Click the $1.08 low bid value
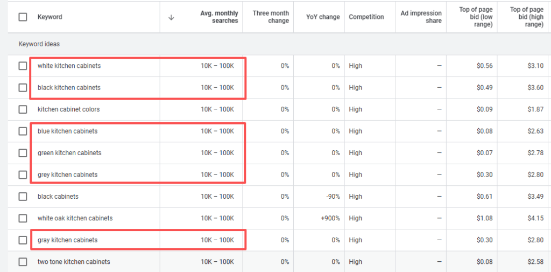The height and width of the screenshot is (272, 551). click(485, 218)
